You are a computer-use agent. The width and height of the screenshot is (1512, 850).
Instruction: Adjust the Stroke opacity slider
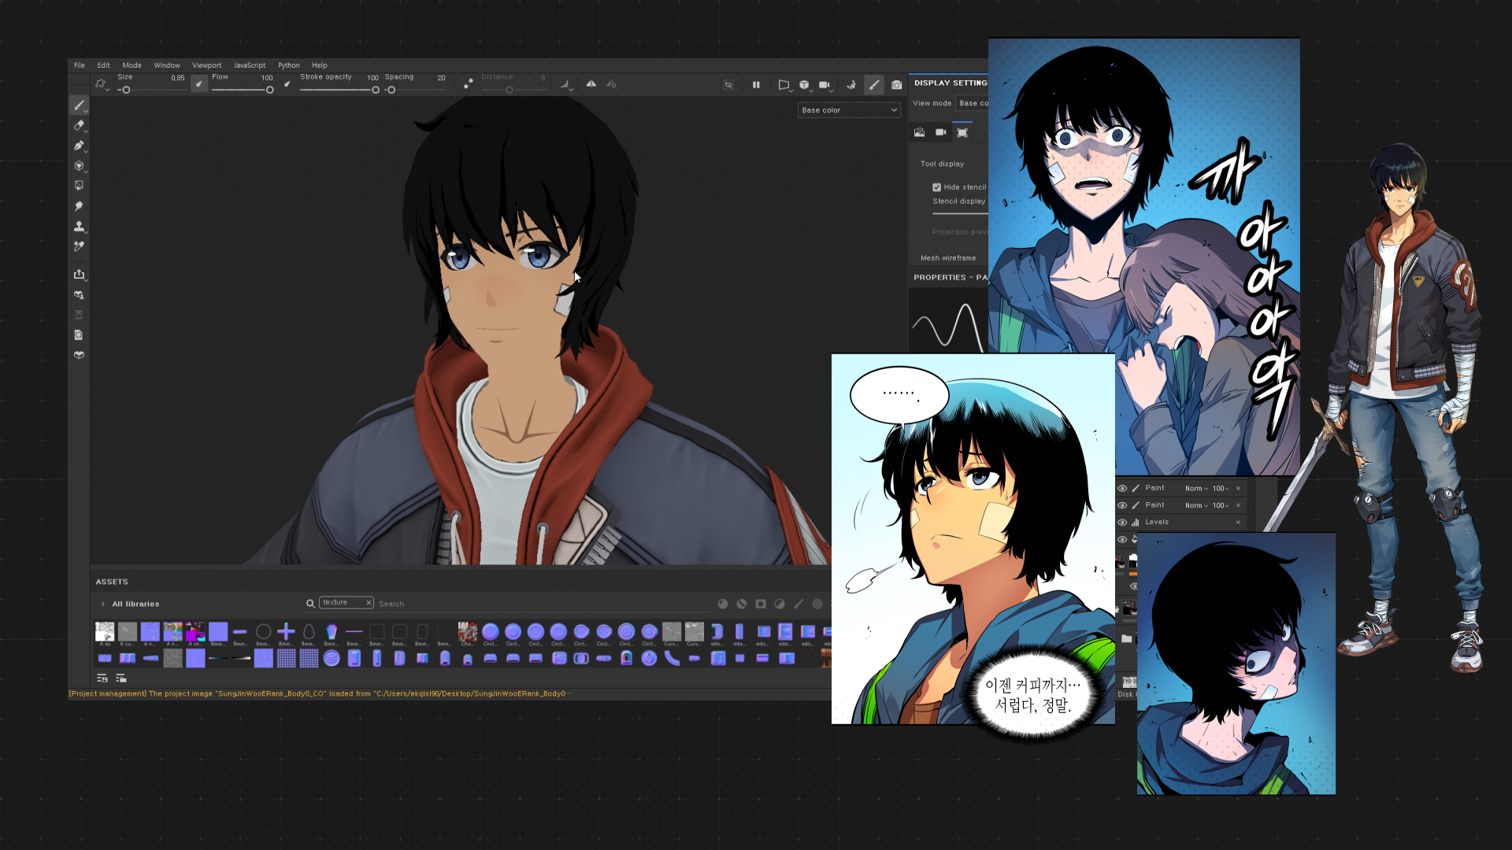339,90
